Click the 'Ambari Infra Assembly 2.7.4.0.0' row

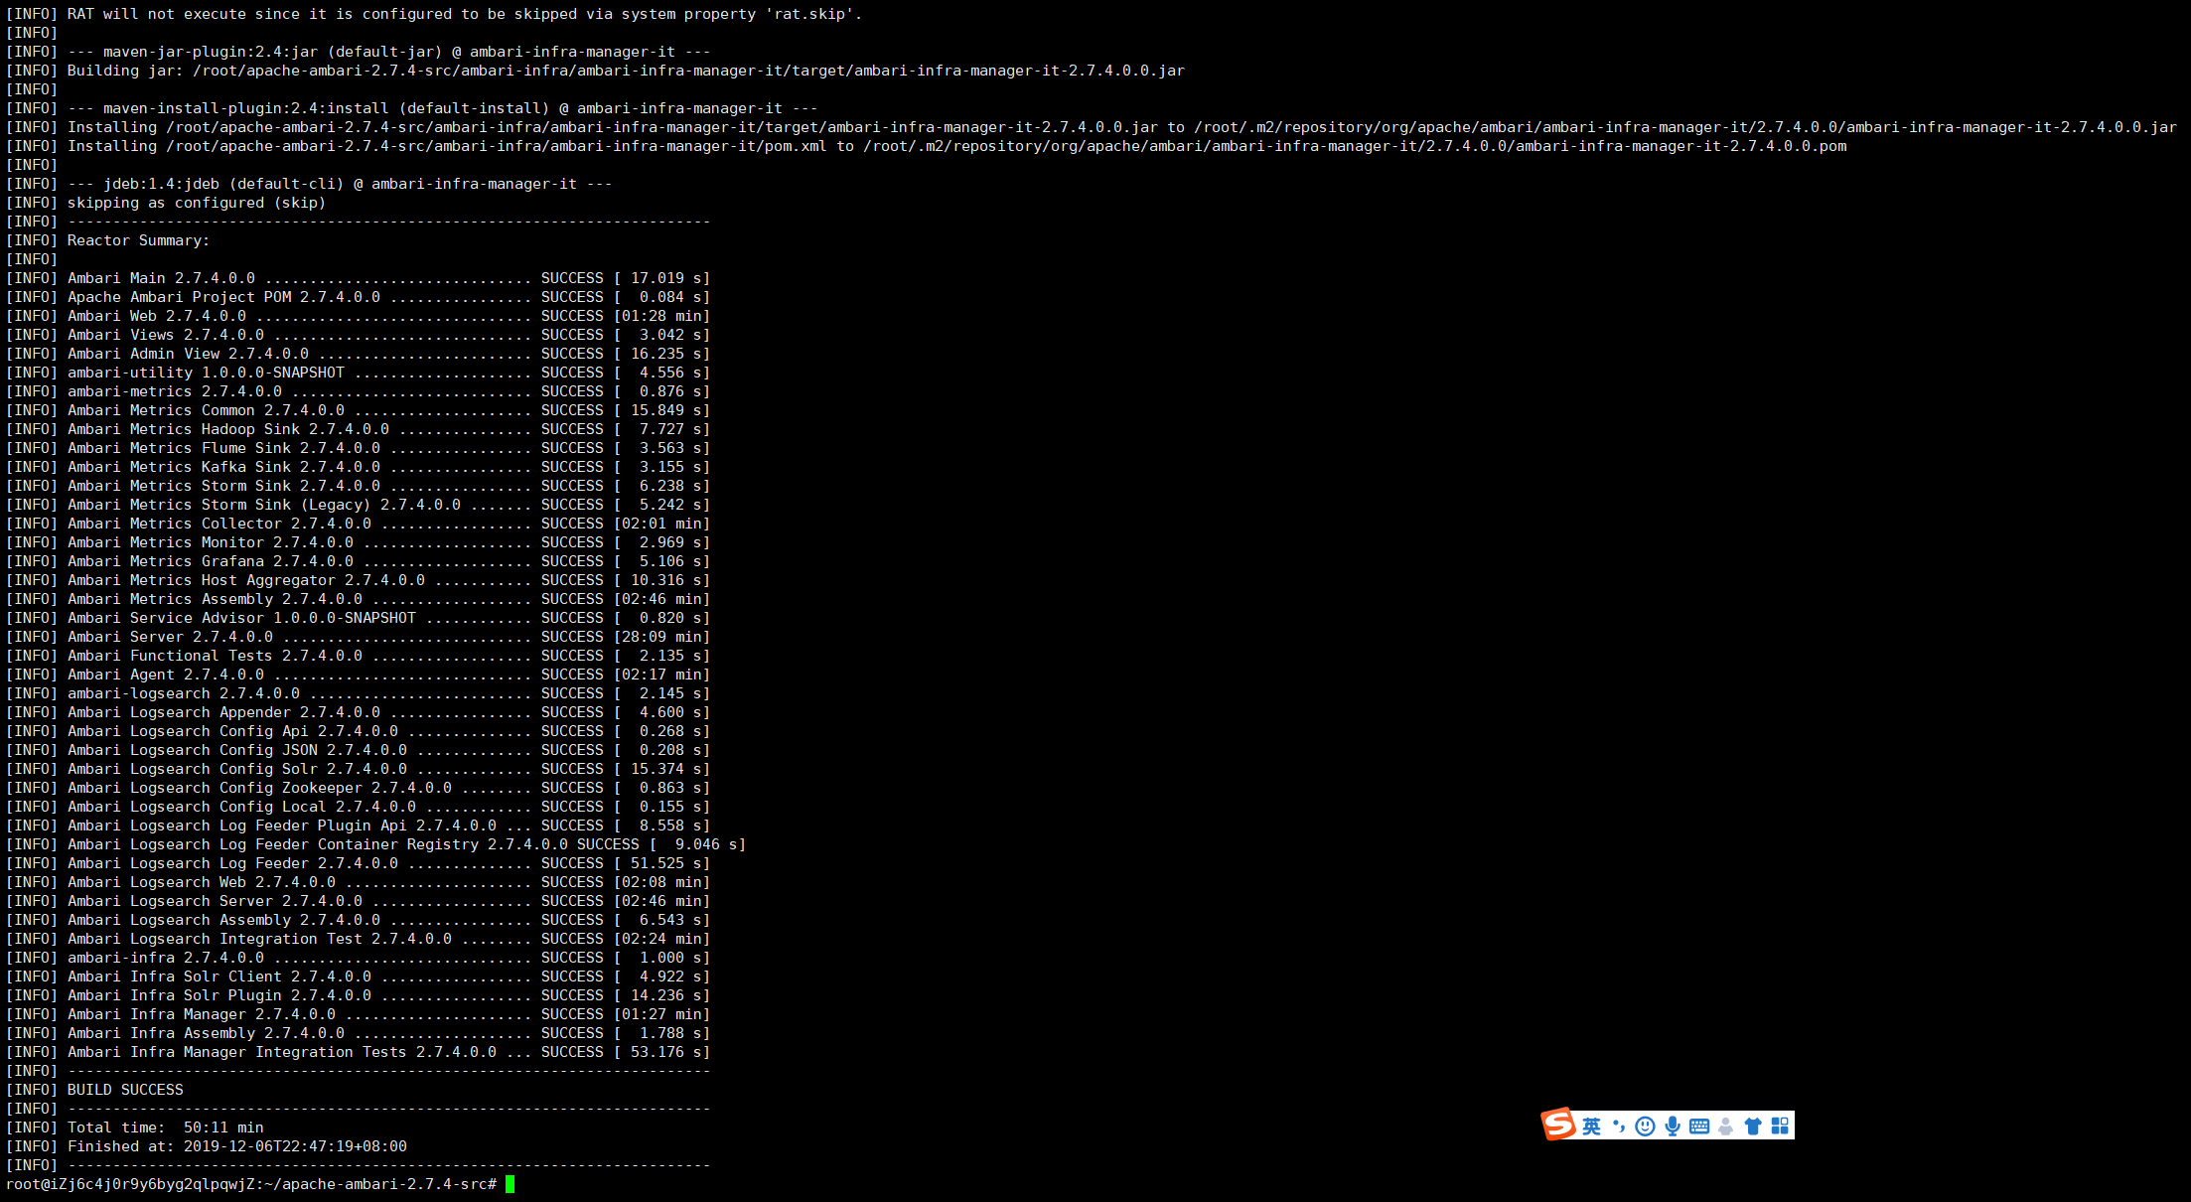pos(358,1033)
